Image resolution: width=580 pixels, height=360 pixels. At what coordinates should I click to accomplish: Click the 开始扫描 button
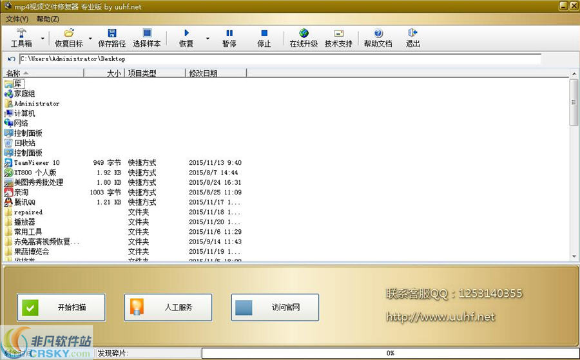coord(61,308)
